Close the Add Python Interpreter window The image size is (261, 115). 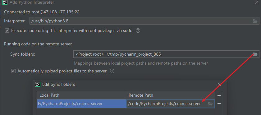(257, 2)
